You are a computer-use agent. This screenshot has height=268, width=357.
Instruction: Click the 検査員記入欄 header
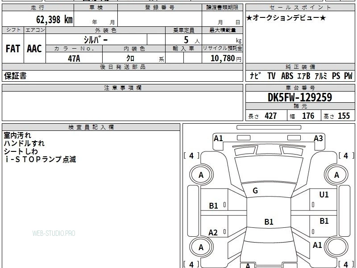coord(91,127)
